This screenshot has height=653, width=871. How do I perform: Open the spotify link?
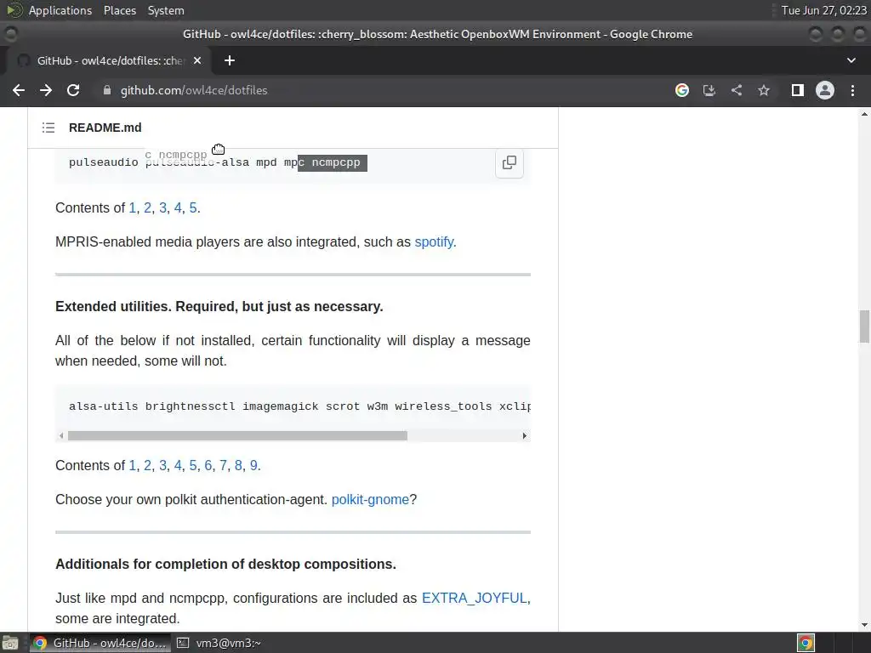point(434,242)
